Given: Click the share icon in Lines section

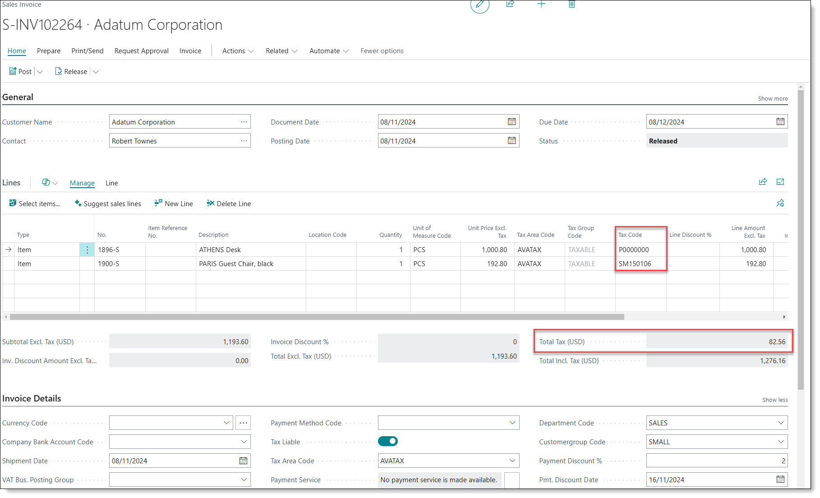Looking at the screenshot, I should [763, 182].
